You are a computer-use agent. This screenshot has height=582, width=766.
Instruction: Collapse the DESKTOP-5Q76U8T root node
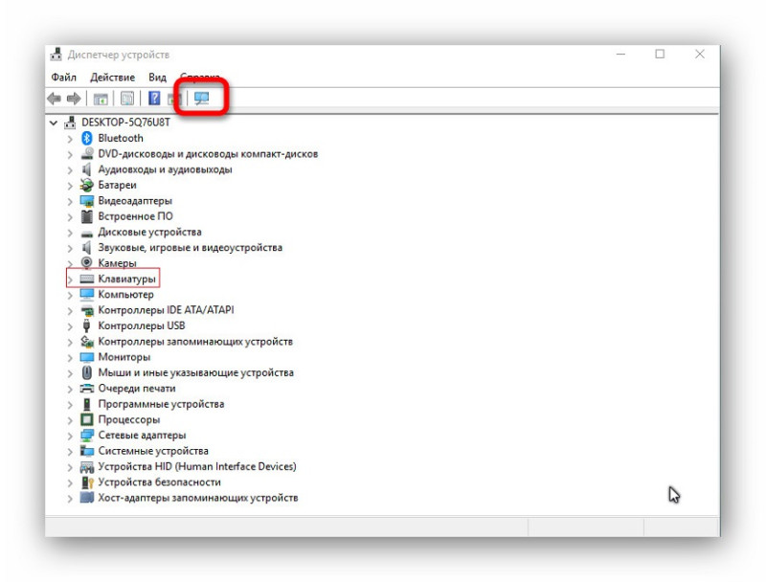(x=54, y=123)
